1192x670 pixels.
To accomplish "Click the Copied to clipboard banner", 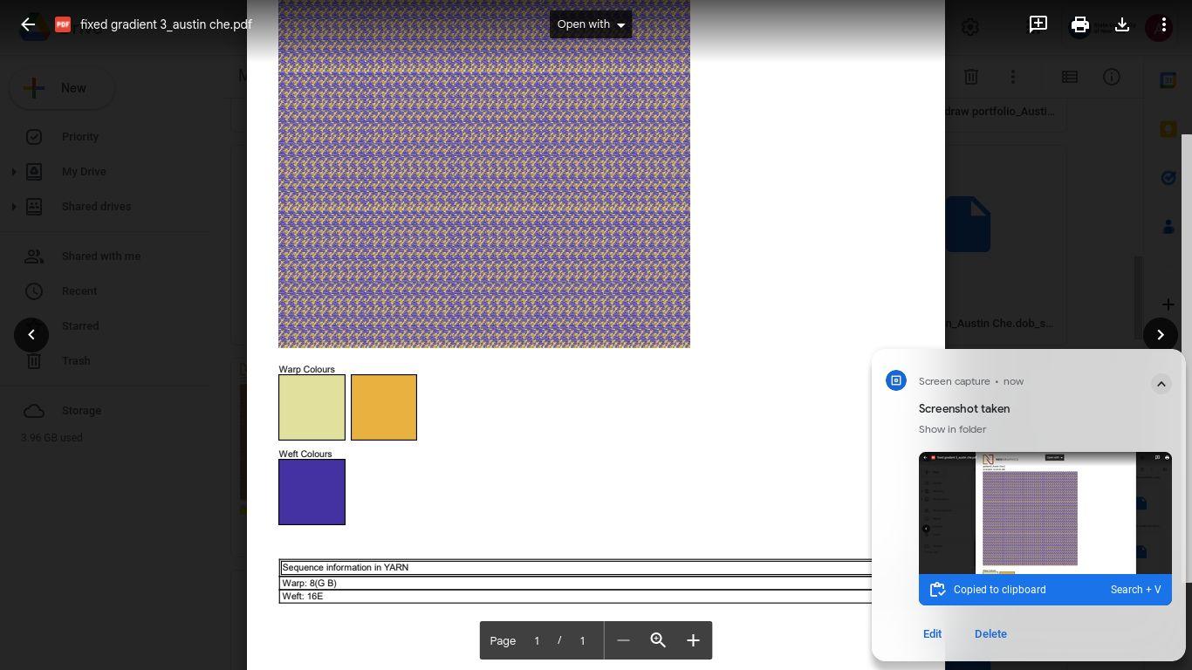I will point(1045,590).
